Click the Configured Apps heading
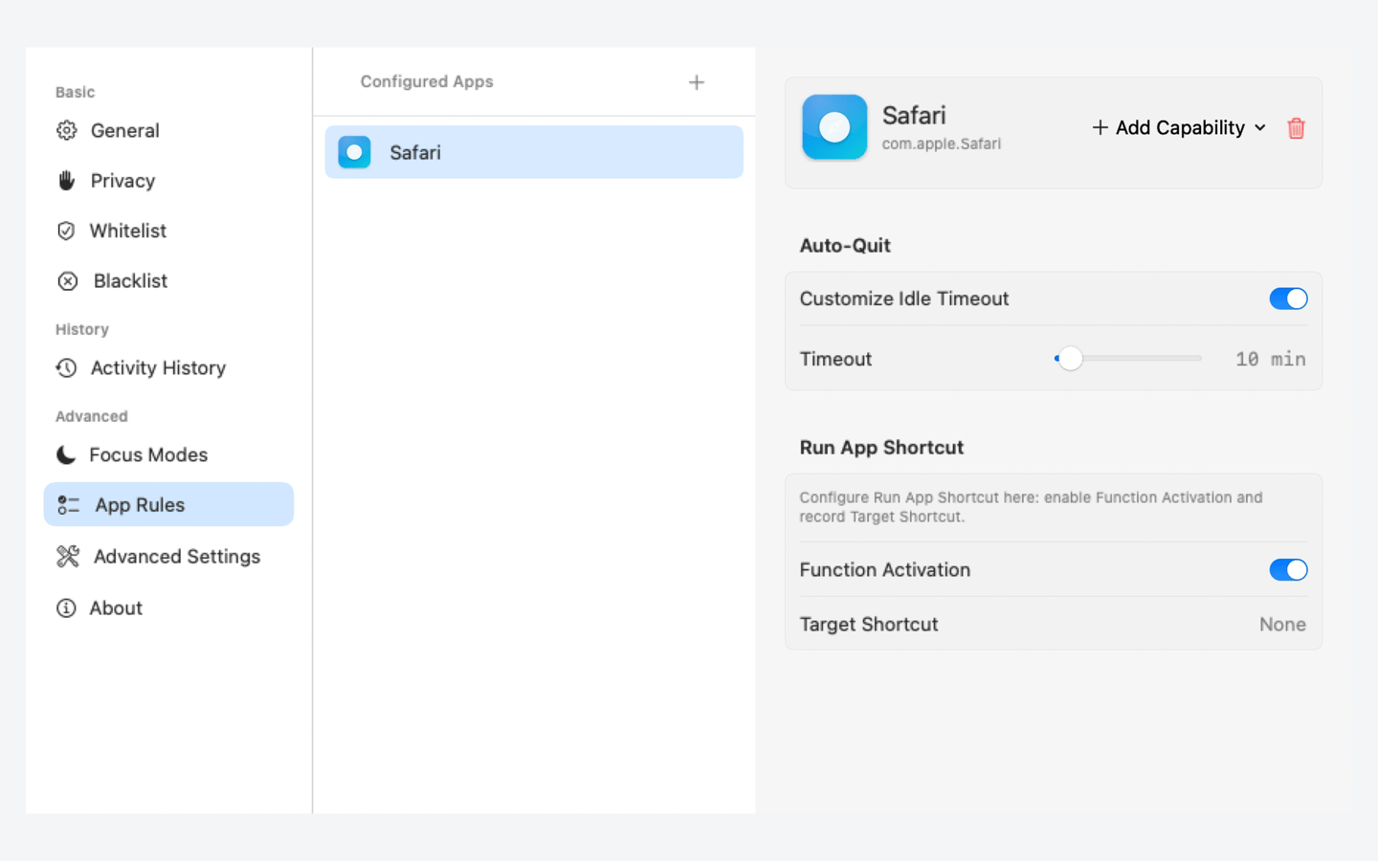 (427, 82)
